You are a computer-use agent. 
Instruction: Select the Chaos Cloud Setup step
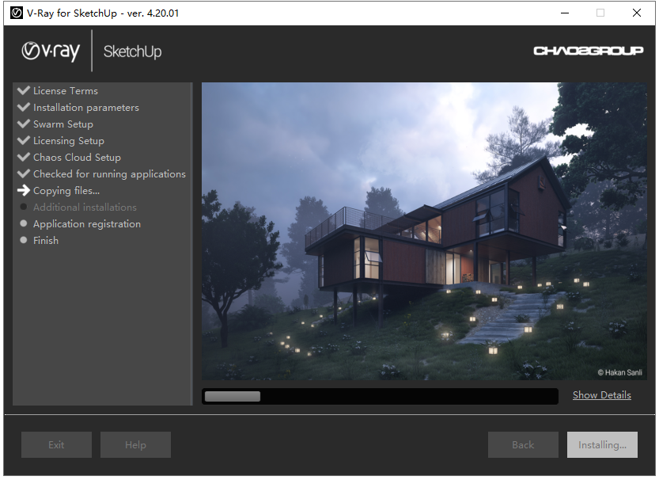[x=77, y=158]
